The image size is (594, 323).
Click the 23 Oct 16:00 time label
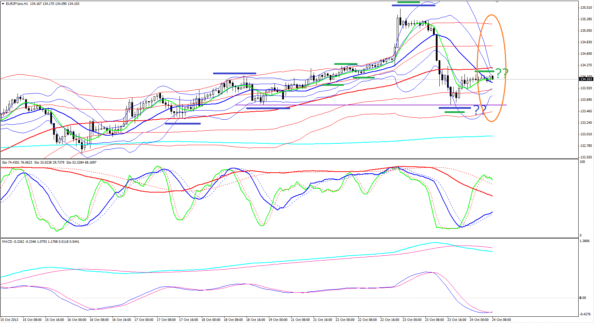tap(457, 320)
